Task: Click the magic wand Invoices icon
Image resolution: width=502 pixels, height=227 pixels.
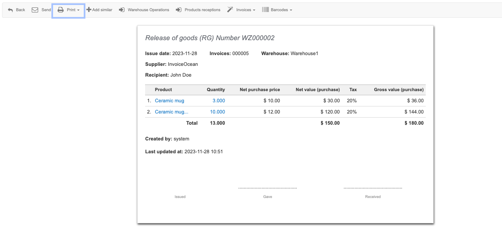Action: 230,10
